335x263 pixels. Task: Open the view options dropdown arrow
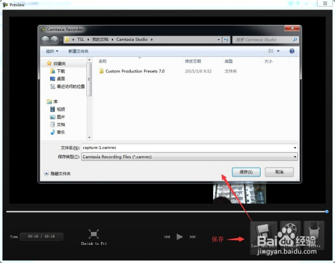[278, 51]
